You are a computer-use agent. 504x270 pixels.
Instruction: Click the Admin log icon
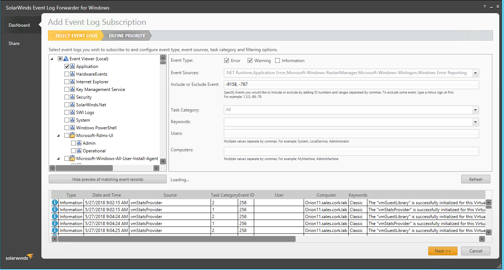(x=79, y=143)
